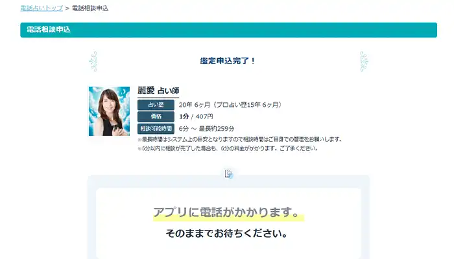Click the 相談可能時間 label badge
This screenshot has height=259, width=454.
pyautogui.click(x=156, y=128)
